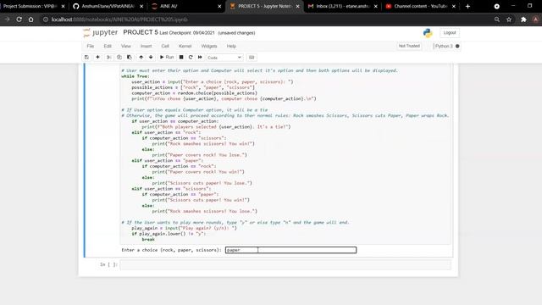Switch to YouTube Channel content tab
542x305 pixels.
pos(421,6)
